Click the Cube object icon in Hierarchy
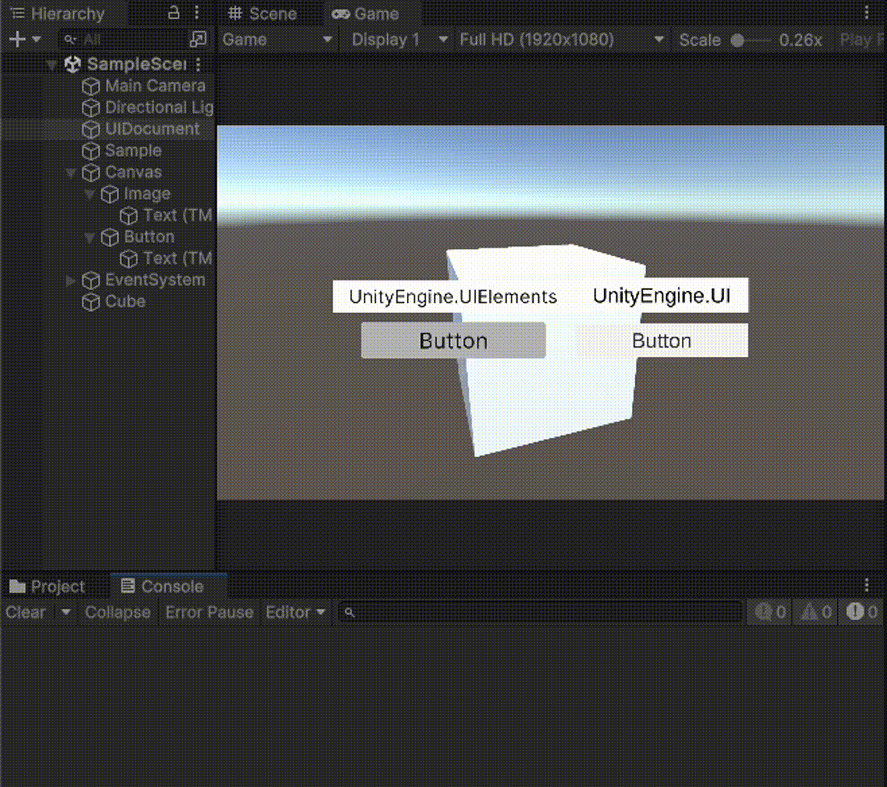The height and width of the screenshot is (787, 887). pyautogui.click(x=91, y=301)
